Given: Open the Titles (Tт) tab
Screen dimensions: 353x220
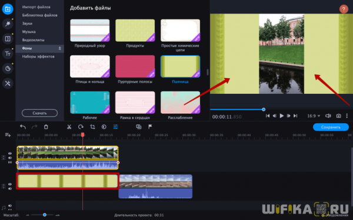Looking at the screenshot, I should pos(8,54).
